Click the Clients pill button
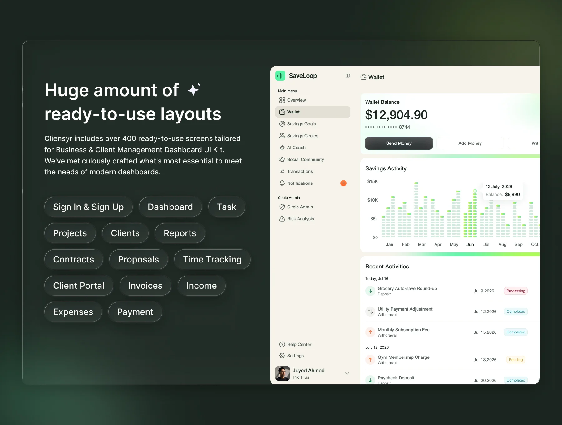Viewport: 562px width, 425px height. click(x=125, y=233)
